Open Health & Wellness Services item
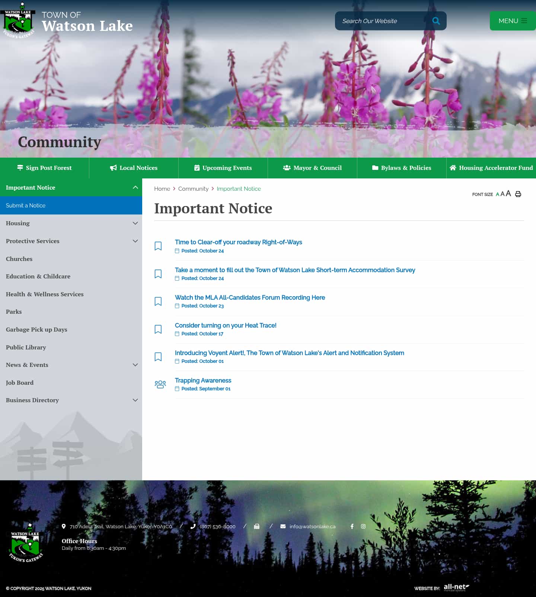Viewport: 536px width, 597px height. pyautogui.click(x=71, y=294)
